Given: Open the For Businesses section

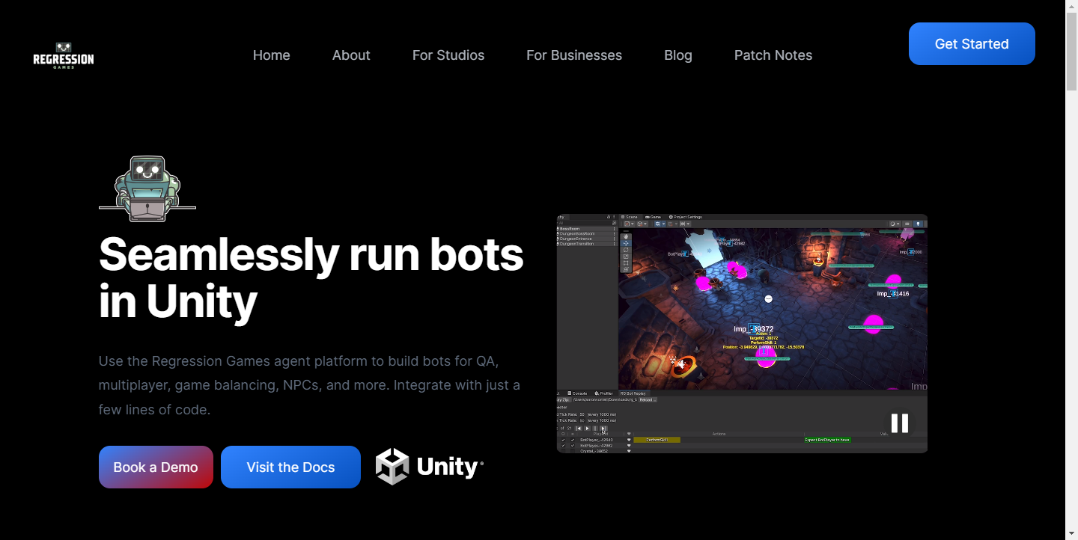Looking at the screenshot, I should click(574, 55).
